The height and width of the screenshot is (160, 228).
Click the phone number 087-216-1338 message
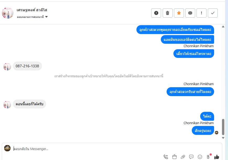[27, 66]
